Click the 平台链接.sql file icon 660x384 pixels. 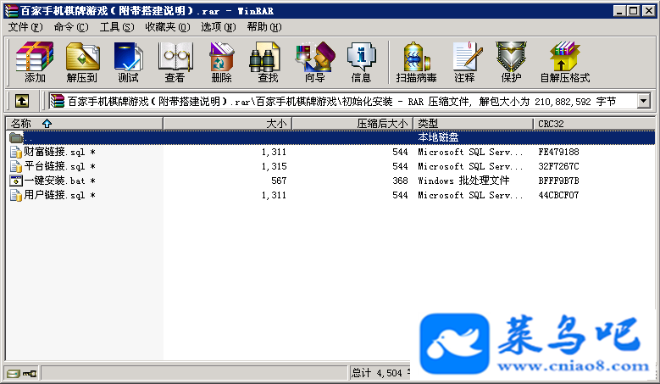click(x=16, y=166)
